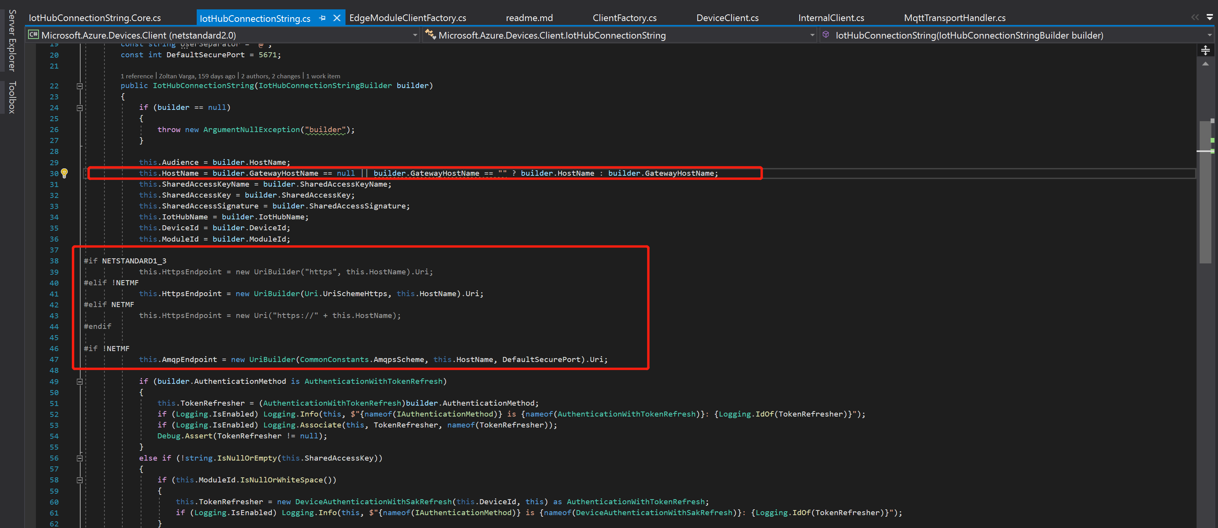Open the active files list dropdown arrow
Viewport: 1218px width, 528px height.
point(1210,18)
